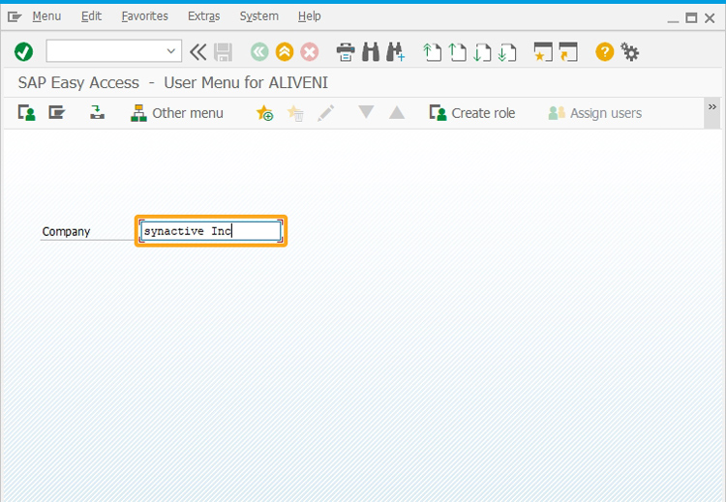
Task: Go to Next Page icon
Action: (x=482, y=52)
